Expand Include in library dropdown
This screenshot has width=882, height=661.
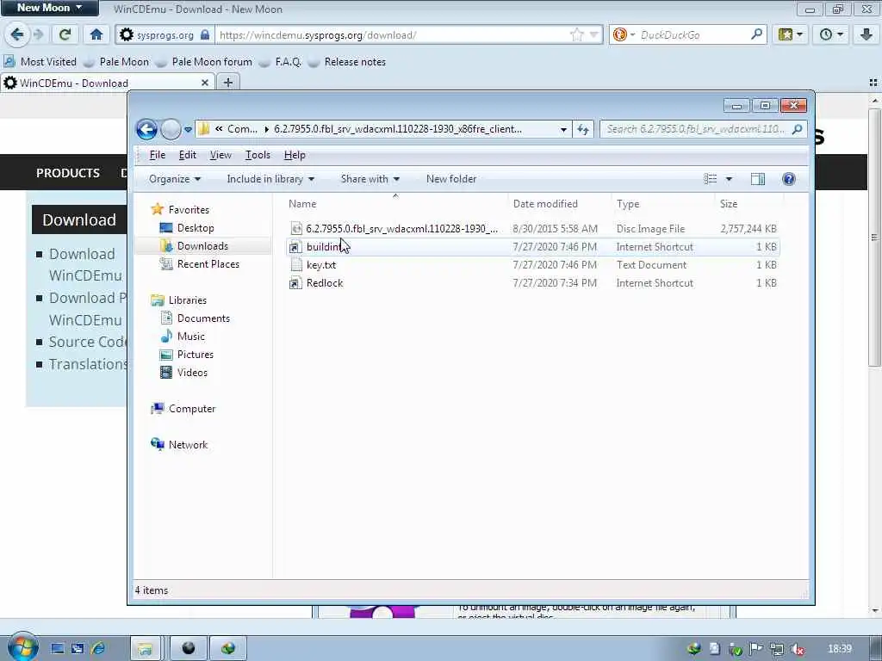[x=270, y=179]
